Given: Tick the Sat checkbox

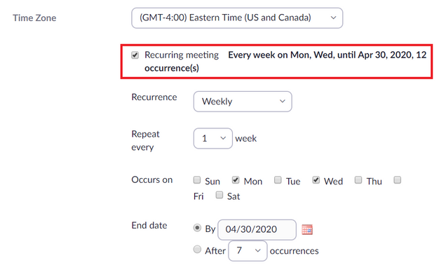Looking at the screenshot, I should point(219,195).
